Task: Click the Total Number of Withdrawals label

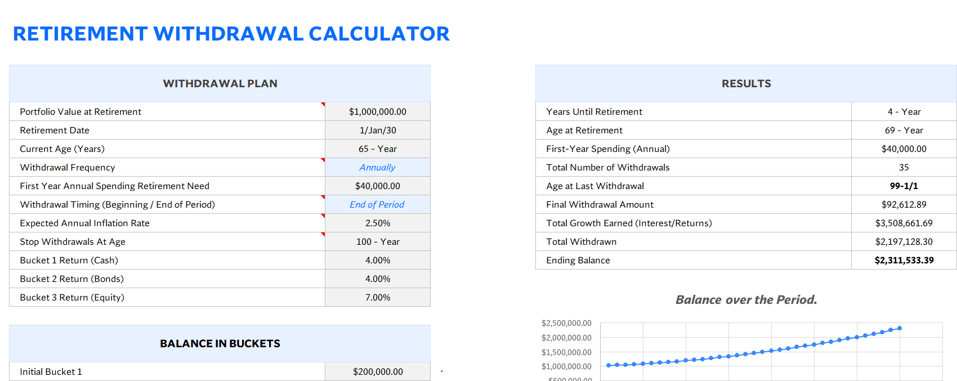Action: (608, 167)
